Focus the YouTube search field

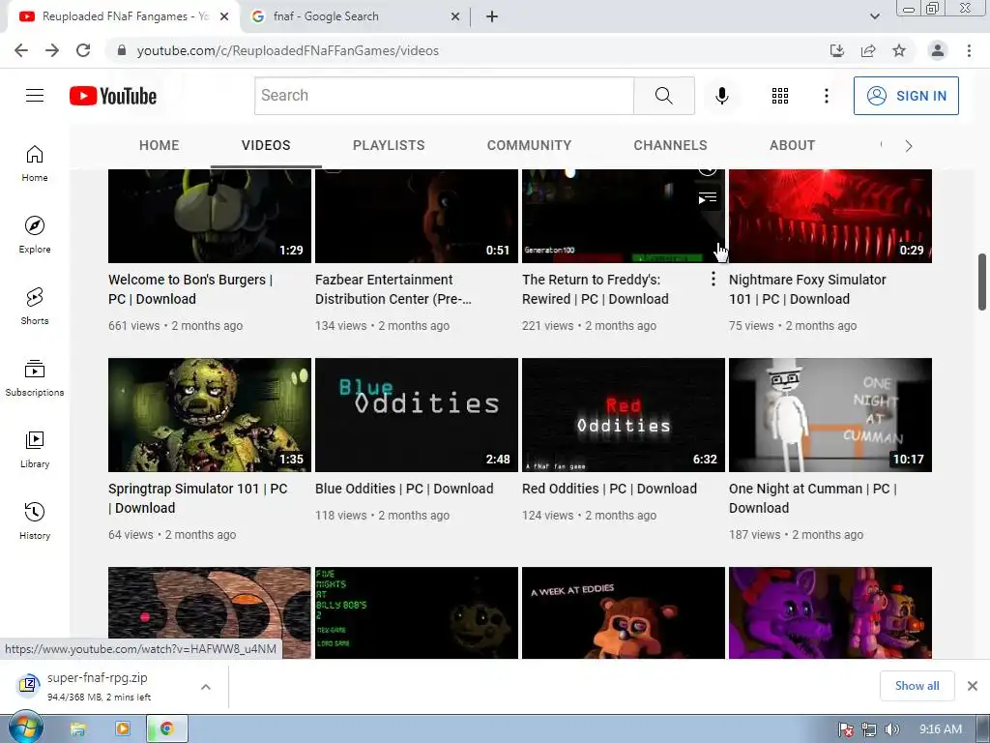click(445, 96)
